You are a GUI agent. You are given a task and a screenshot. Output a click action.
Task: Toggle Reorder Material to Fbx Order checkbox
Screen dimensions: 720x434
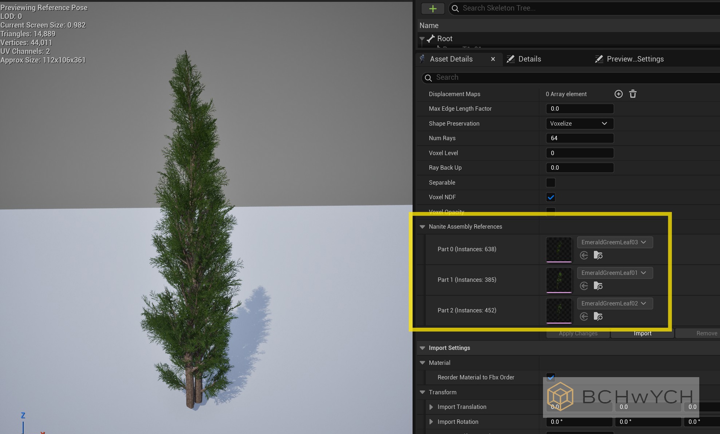[550, 377]
